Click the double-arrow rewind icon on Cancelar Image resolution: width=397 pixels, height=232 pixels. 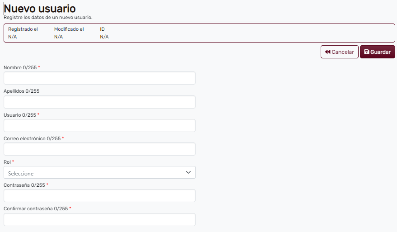coord(327,52)
